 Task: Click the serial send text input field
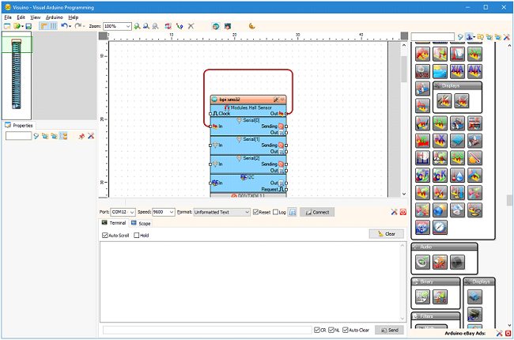207,330
